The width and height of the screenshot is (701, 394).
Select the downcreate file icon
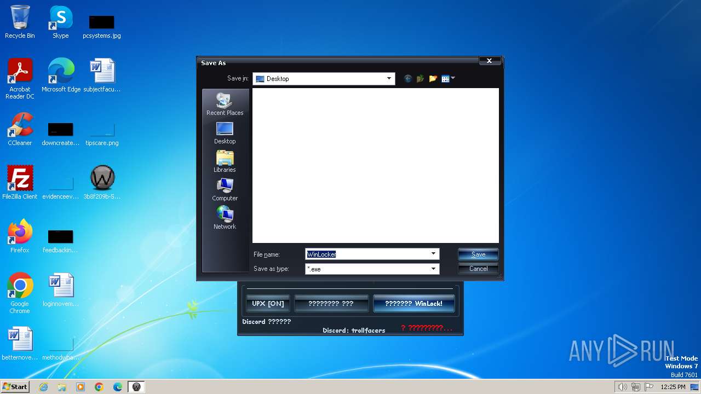(x=60, y=133)
